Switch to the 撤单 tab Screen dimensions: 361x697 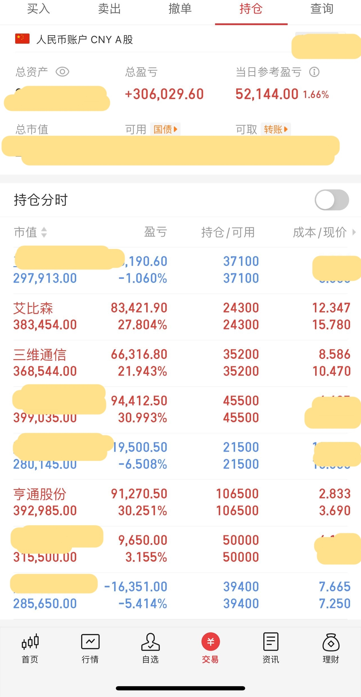click(180, 9)
